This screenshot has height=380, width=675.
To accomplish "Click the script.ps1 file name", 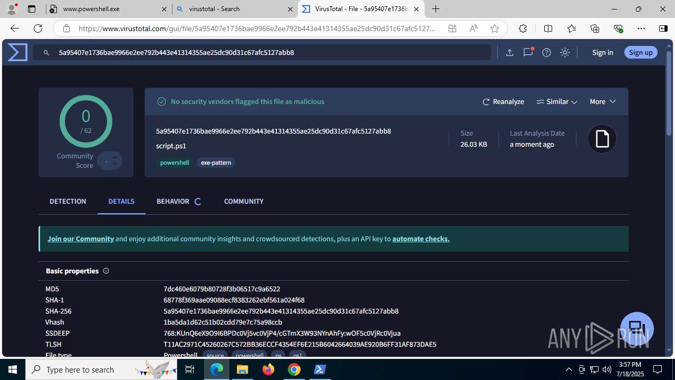I will 171,146.
